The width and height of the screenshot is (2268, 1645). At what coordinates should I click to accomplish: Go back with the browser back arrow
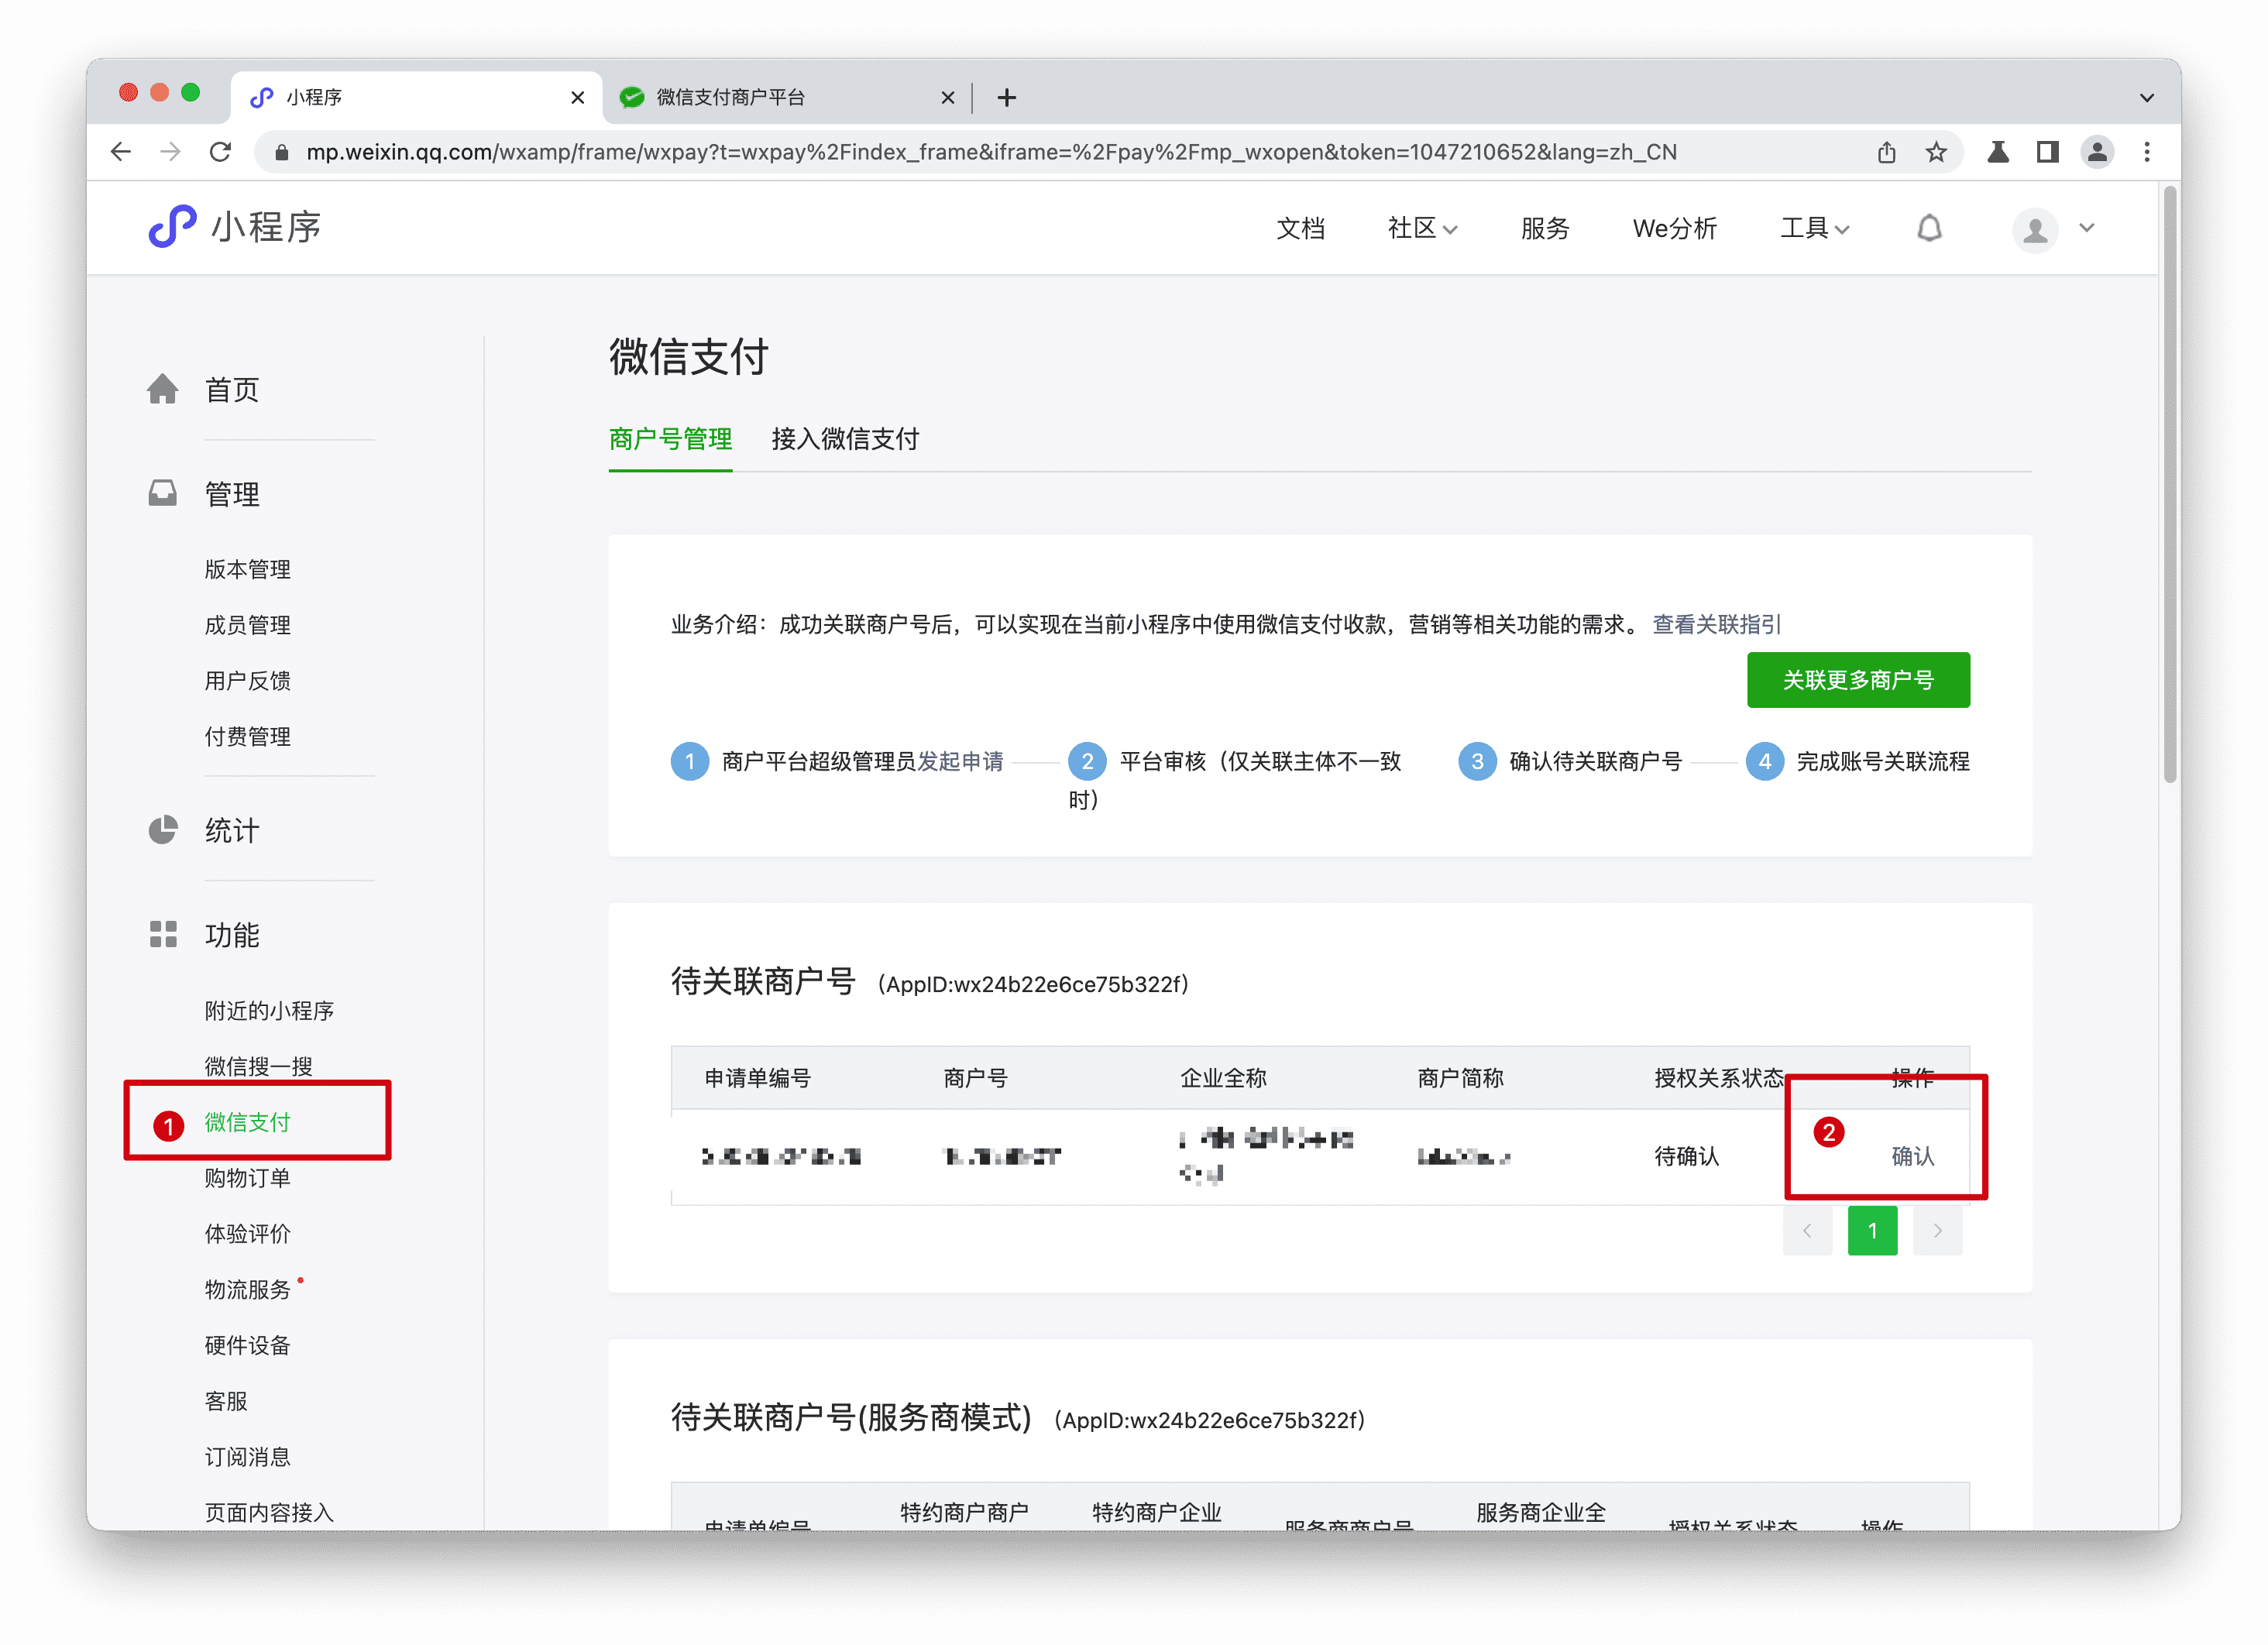point(120,152)
